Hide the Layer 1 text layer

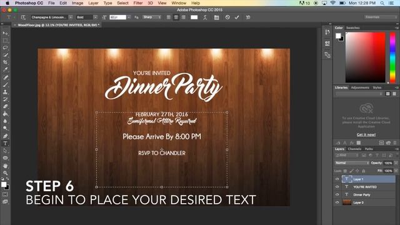[x=337, y=179]
